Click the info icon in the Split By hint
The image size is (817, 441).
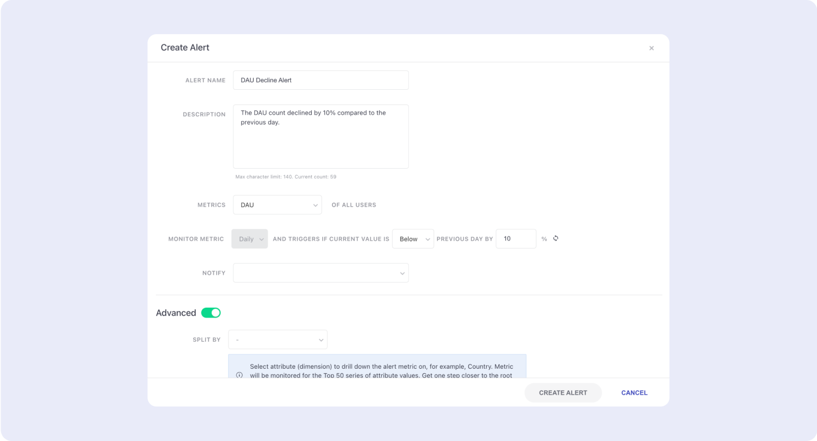pyautogui.click(x=239, y=375)
